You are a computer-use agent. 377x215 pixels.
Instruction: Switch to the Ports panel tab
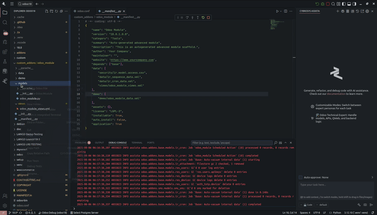coord(151,142)
